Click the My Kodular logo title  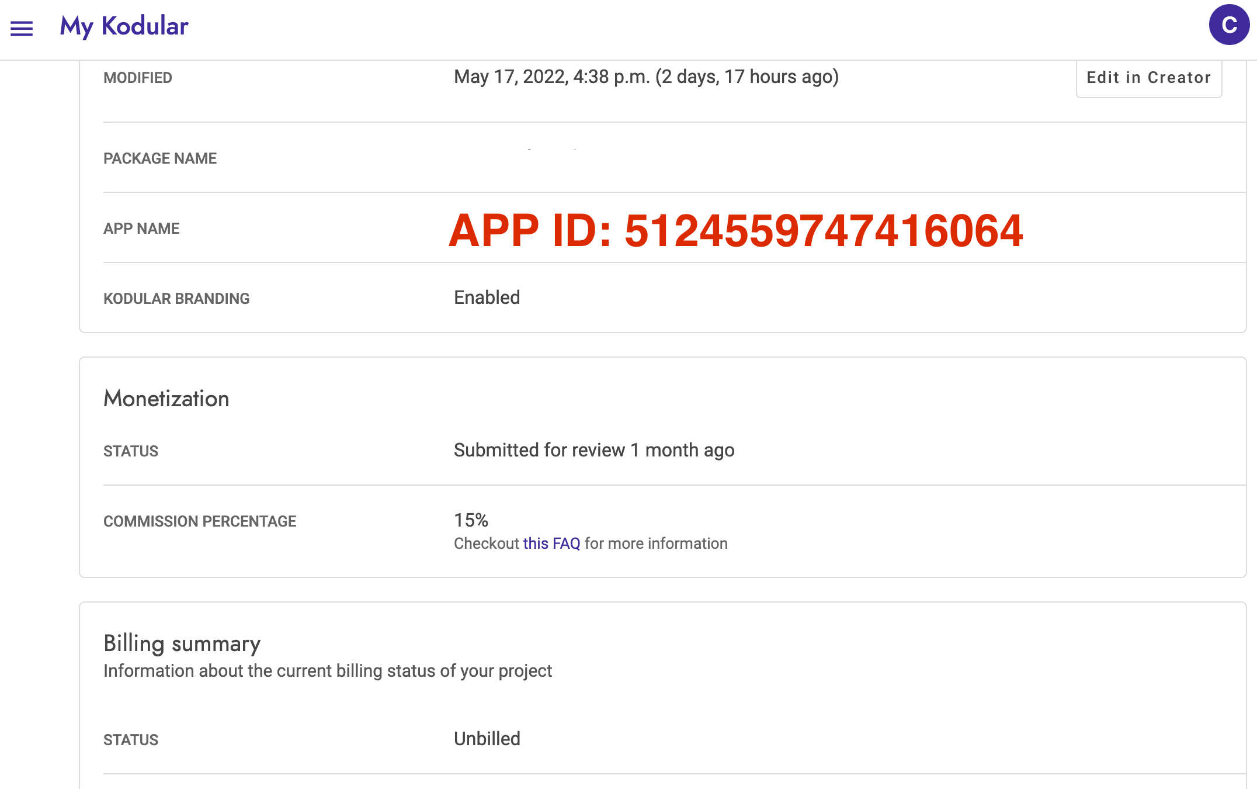pos(124,27)
